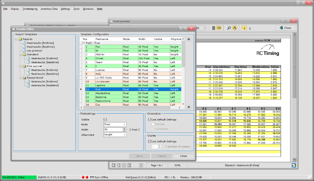Click Close button in Template Editor
The width and height of the screenshot is (314, 181).
pos(183,156)
